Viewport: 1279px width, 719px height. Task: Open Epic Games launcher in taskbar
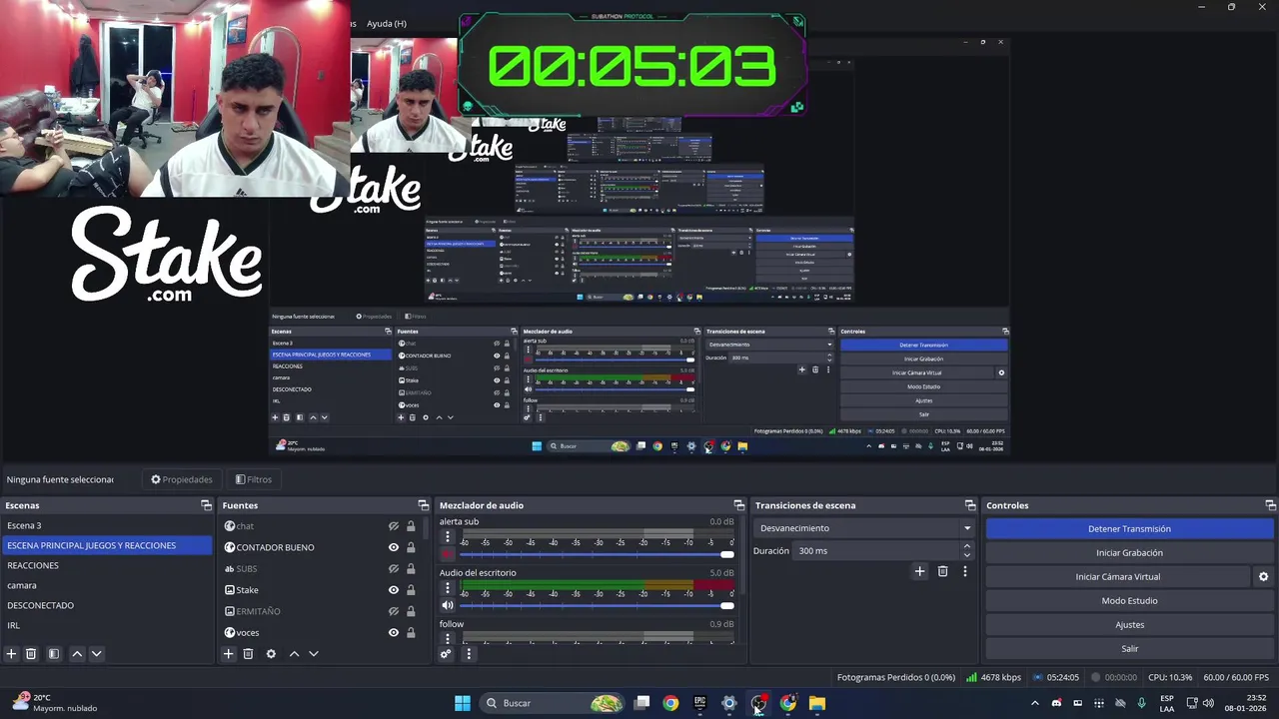pyautogui.click(x=699, y=703)
